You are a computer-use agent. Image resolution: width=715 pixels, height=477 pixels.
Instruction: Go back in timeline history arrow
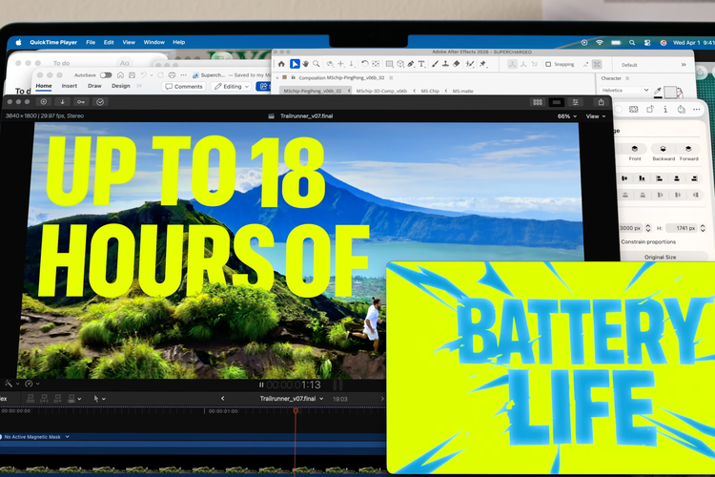(222, 399)
